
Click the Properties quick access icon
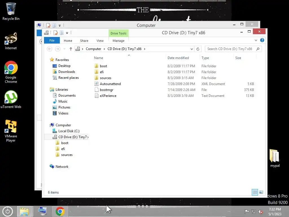[56, 33]
